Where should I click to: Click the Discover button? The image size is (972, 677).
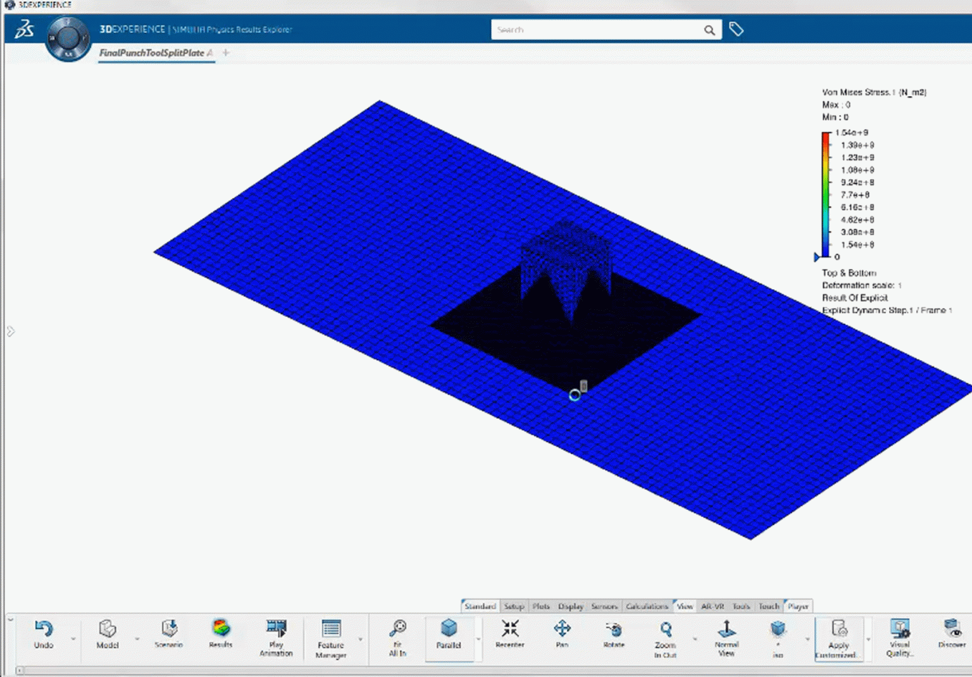click(x=951, y=636)
